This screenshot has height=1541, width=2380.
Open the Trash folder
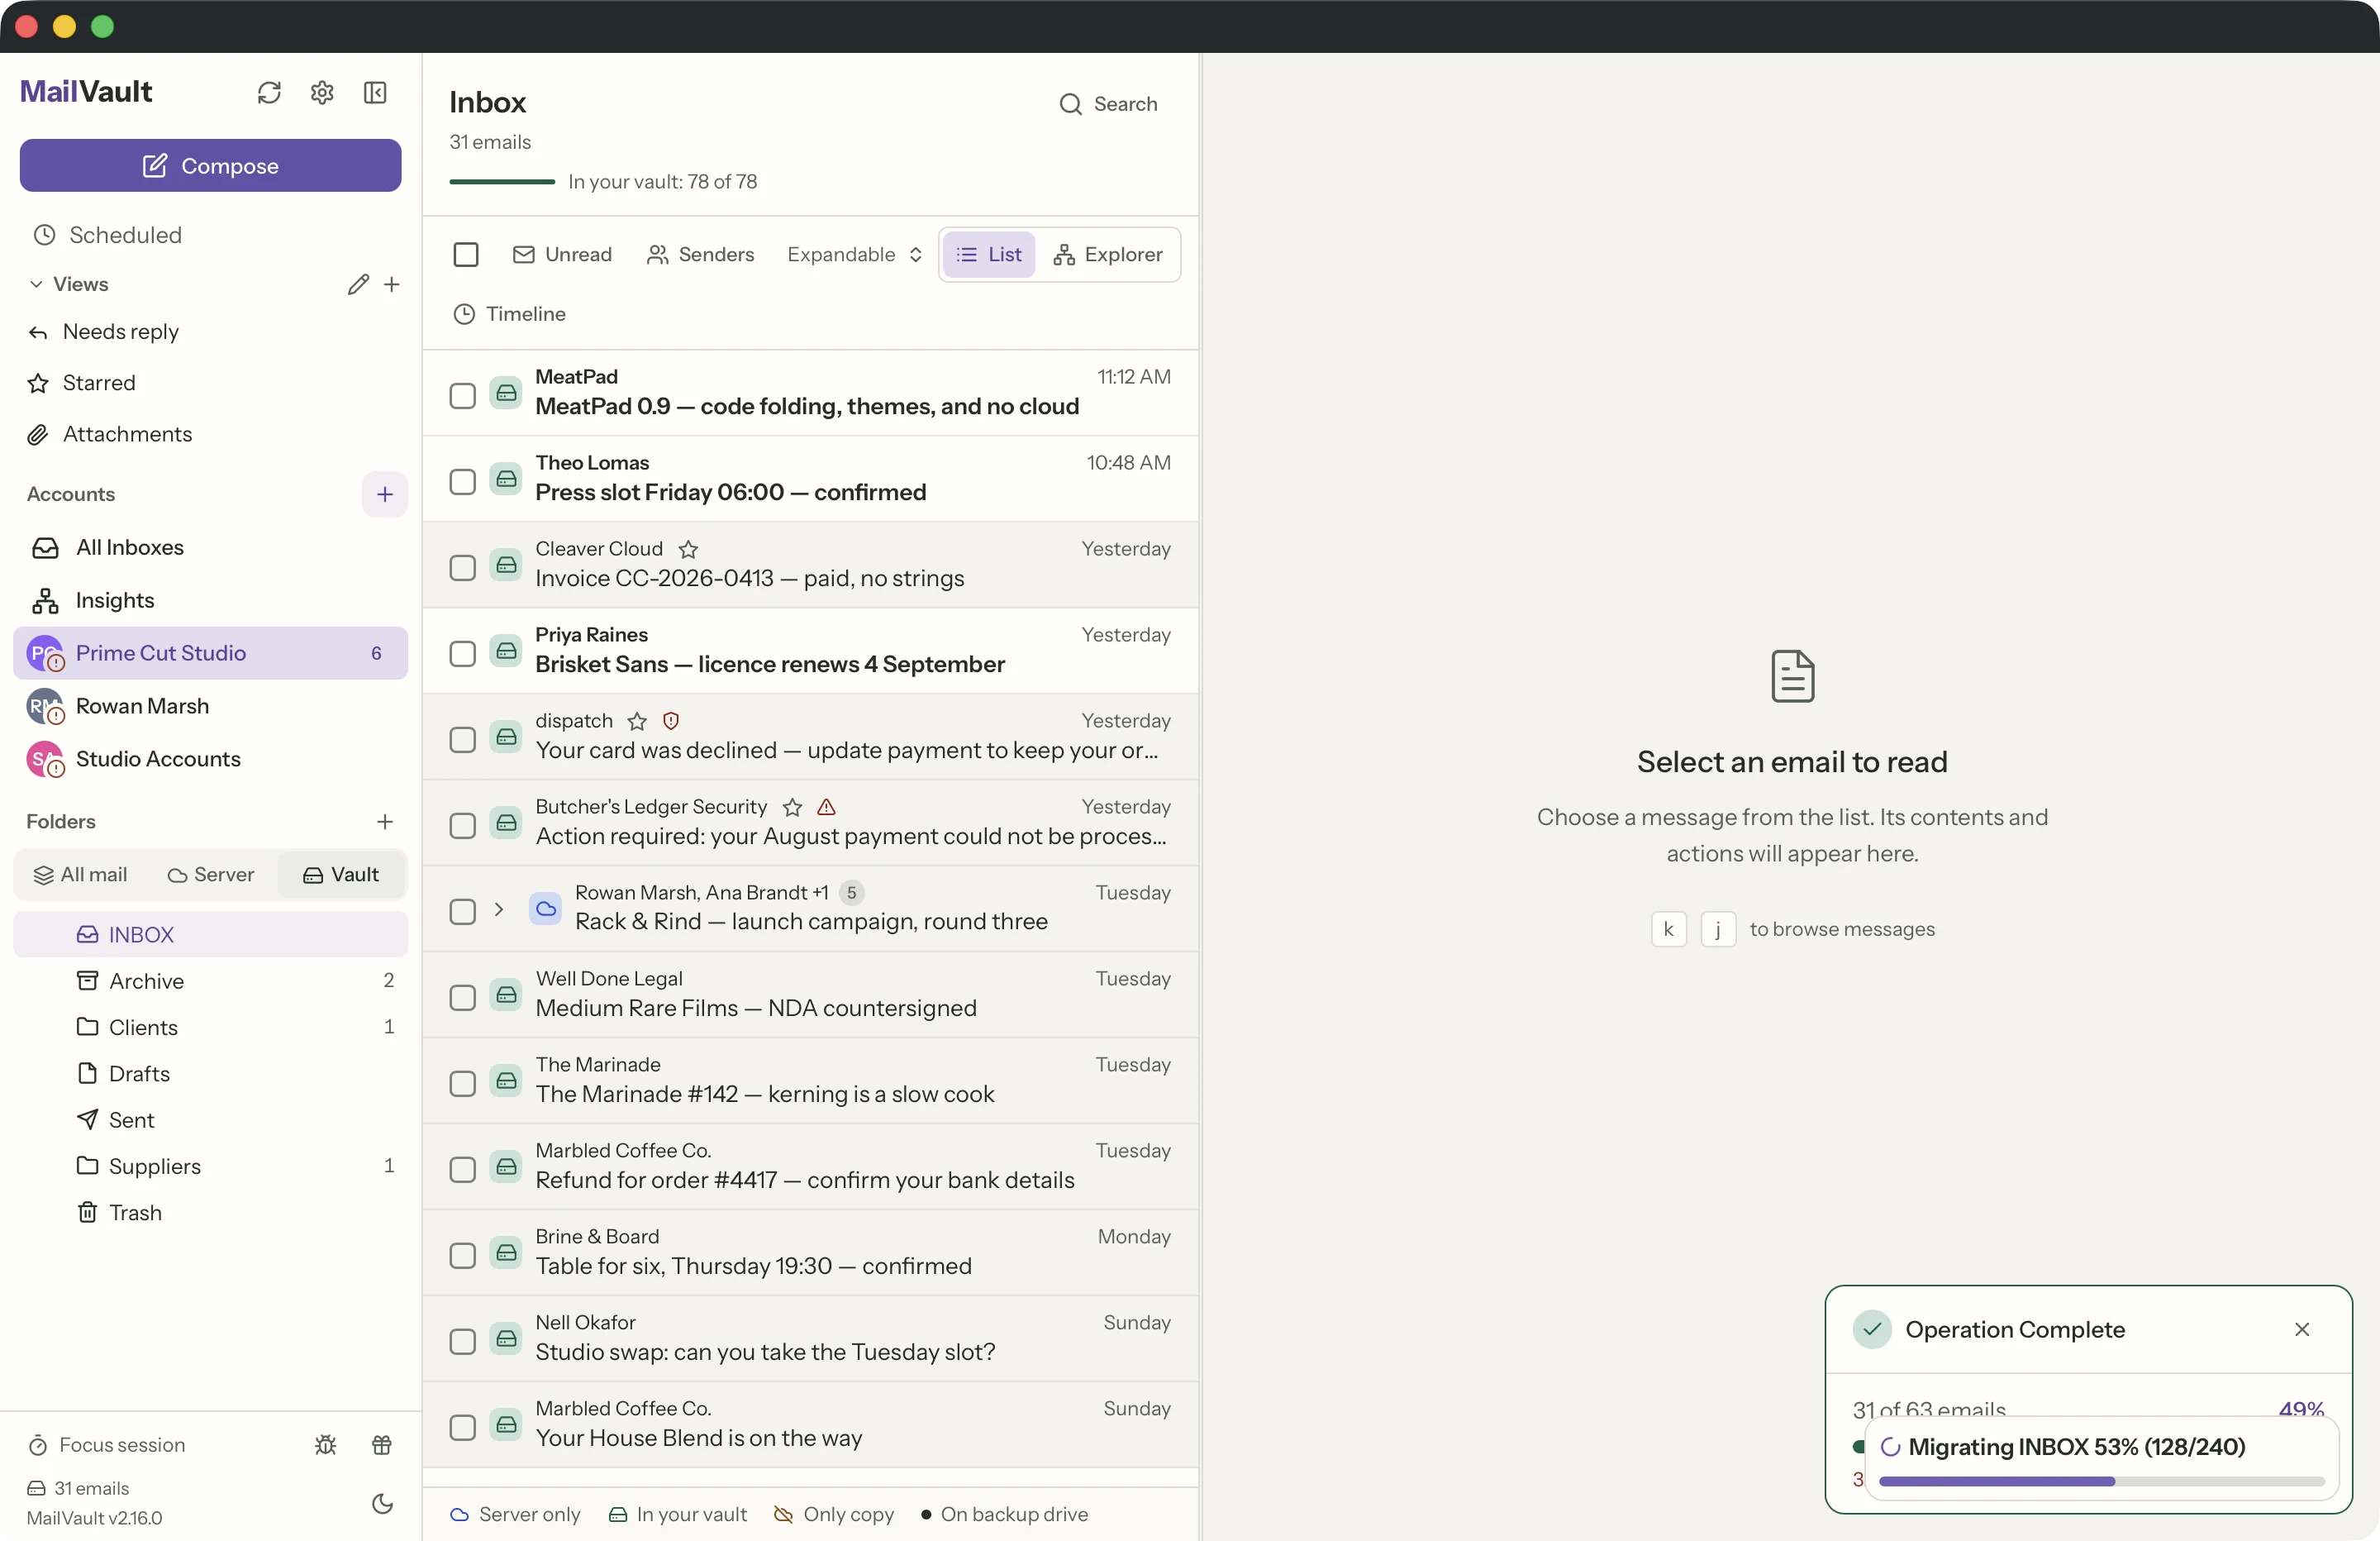click(210, 1213)
